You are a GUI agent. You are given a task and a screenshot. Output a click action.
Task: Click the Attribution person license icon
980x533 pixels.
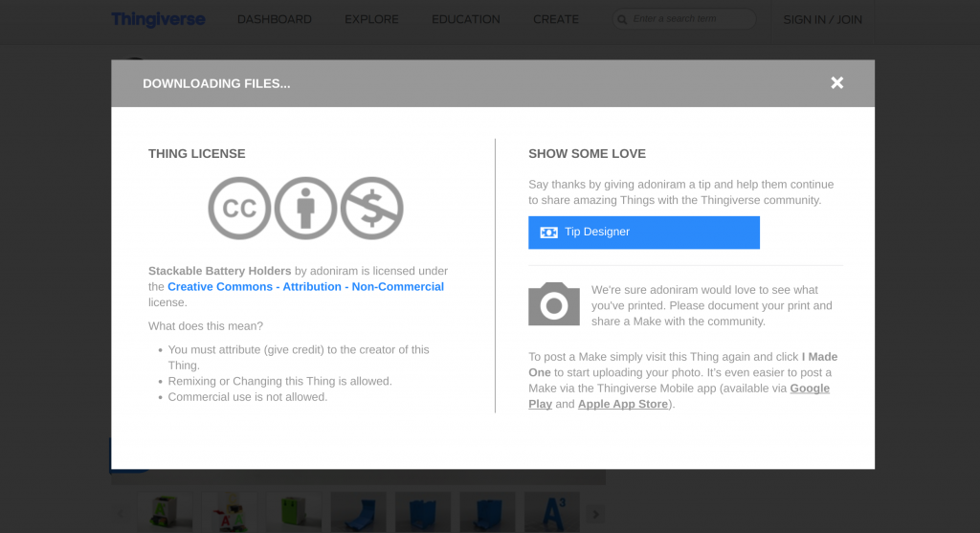coord(305,208)
